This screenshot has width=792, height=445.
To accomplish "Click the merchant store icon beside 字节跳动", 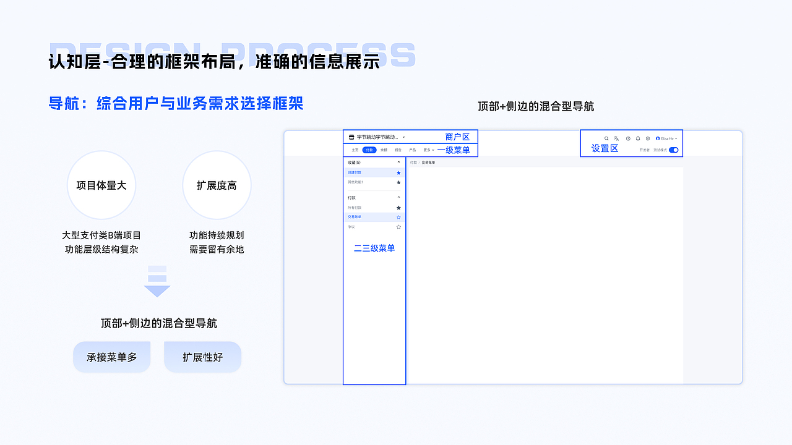I will [x=351, y=137].
